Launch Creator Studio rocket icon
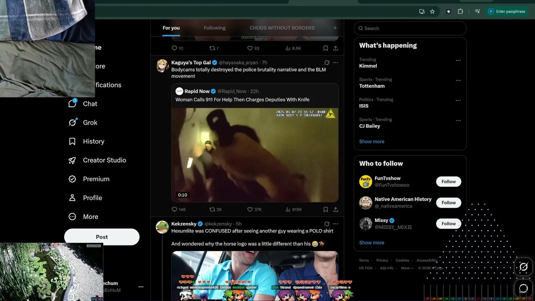The width and height of the screenshot is (535, 301). 72,160
